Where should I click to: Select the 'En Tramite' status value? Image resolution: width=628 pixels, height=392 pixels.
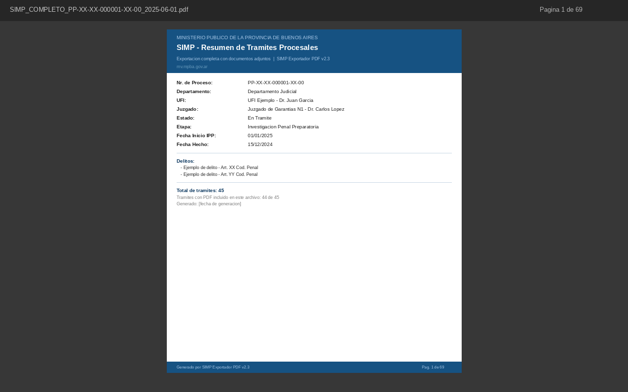pos(260,118)
